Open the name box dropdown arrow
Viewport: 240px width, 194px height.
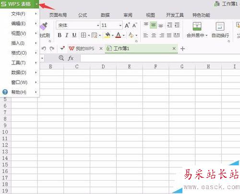(42, 58)
